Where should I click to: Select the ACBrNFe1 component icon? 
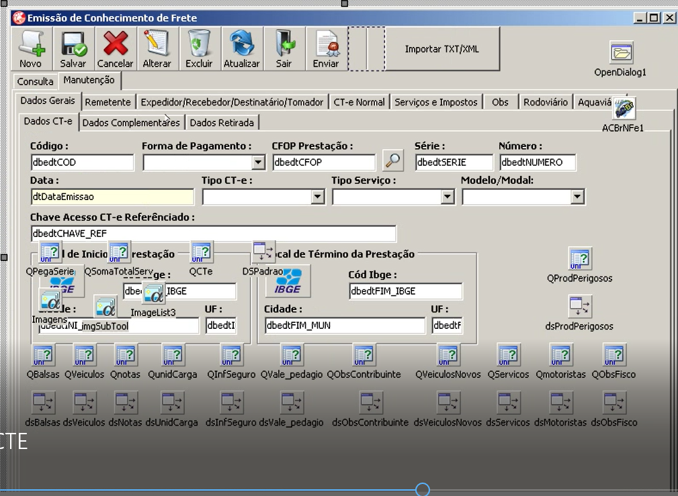(624, 108)
